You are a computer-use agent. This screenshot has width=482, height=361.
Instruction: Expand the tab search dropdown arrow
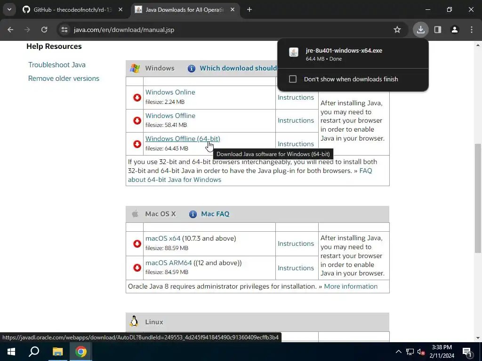(9, 9)
